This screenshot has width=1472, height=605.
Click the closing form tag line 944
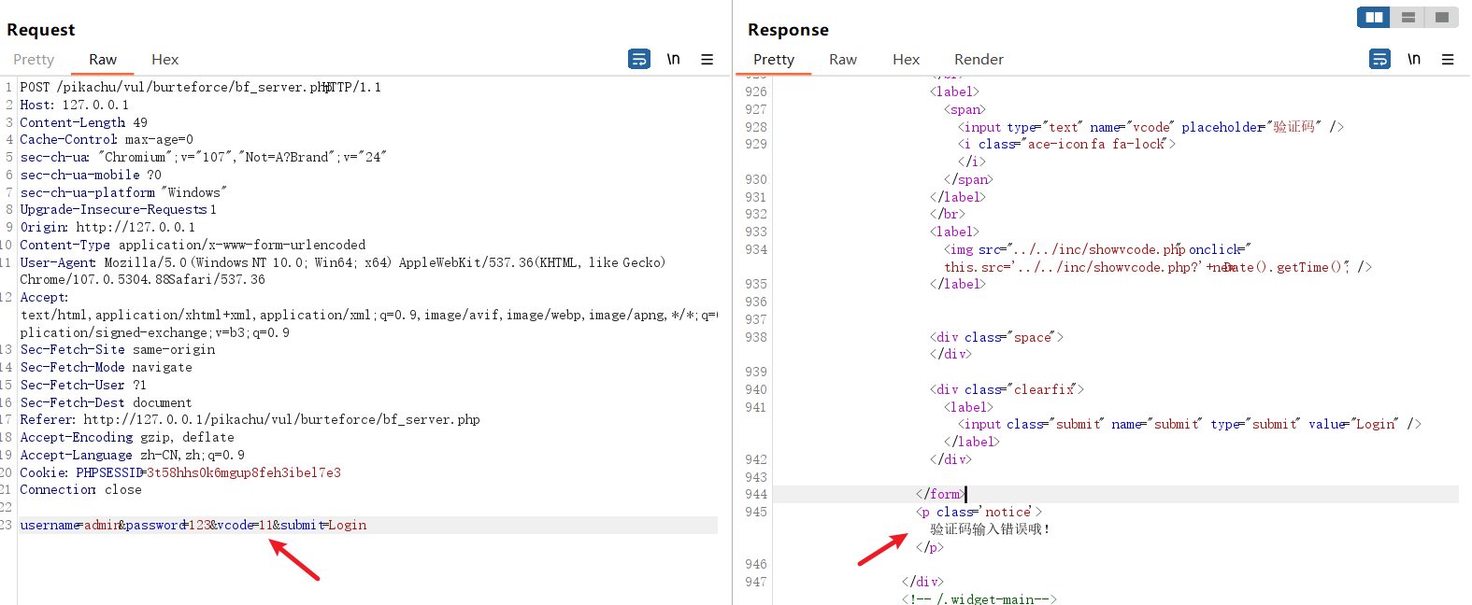939,494
